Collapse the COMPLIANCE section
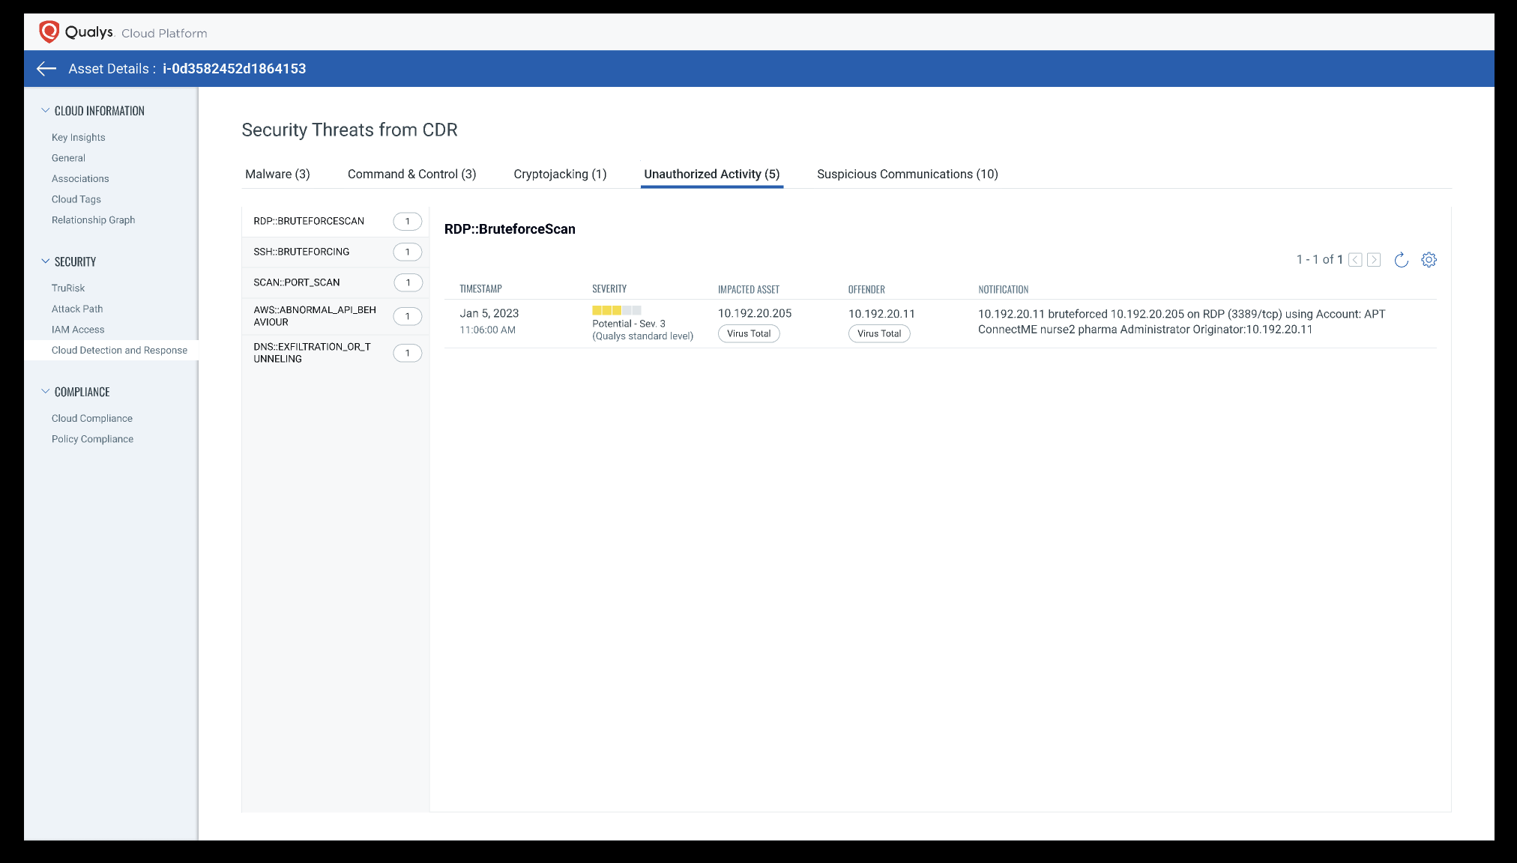1517x863 pixels. pyautogui.click(x=44, y=391)
